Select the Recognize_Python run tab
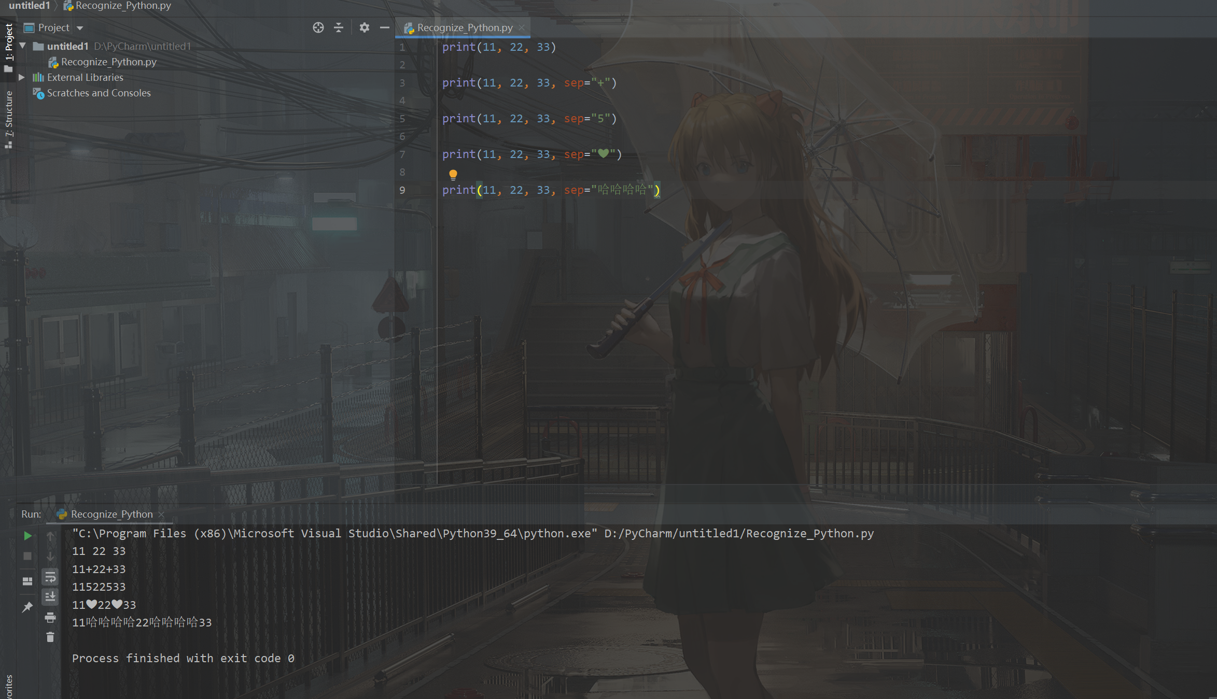Screen dimensions: 1217x699 point(111,514)
